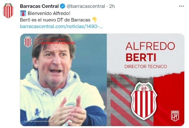Open the barracascentral.com/noticias link
This screenshot has width=189, height=128.
[x=61, y=27]
